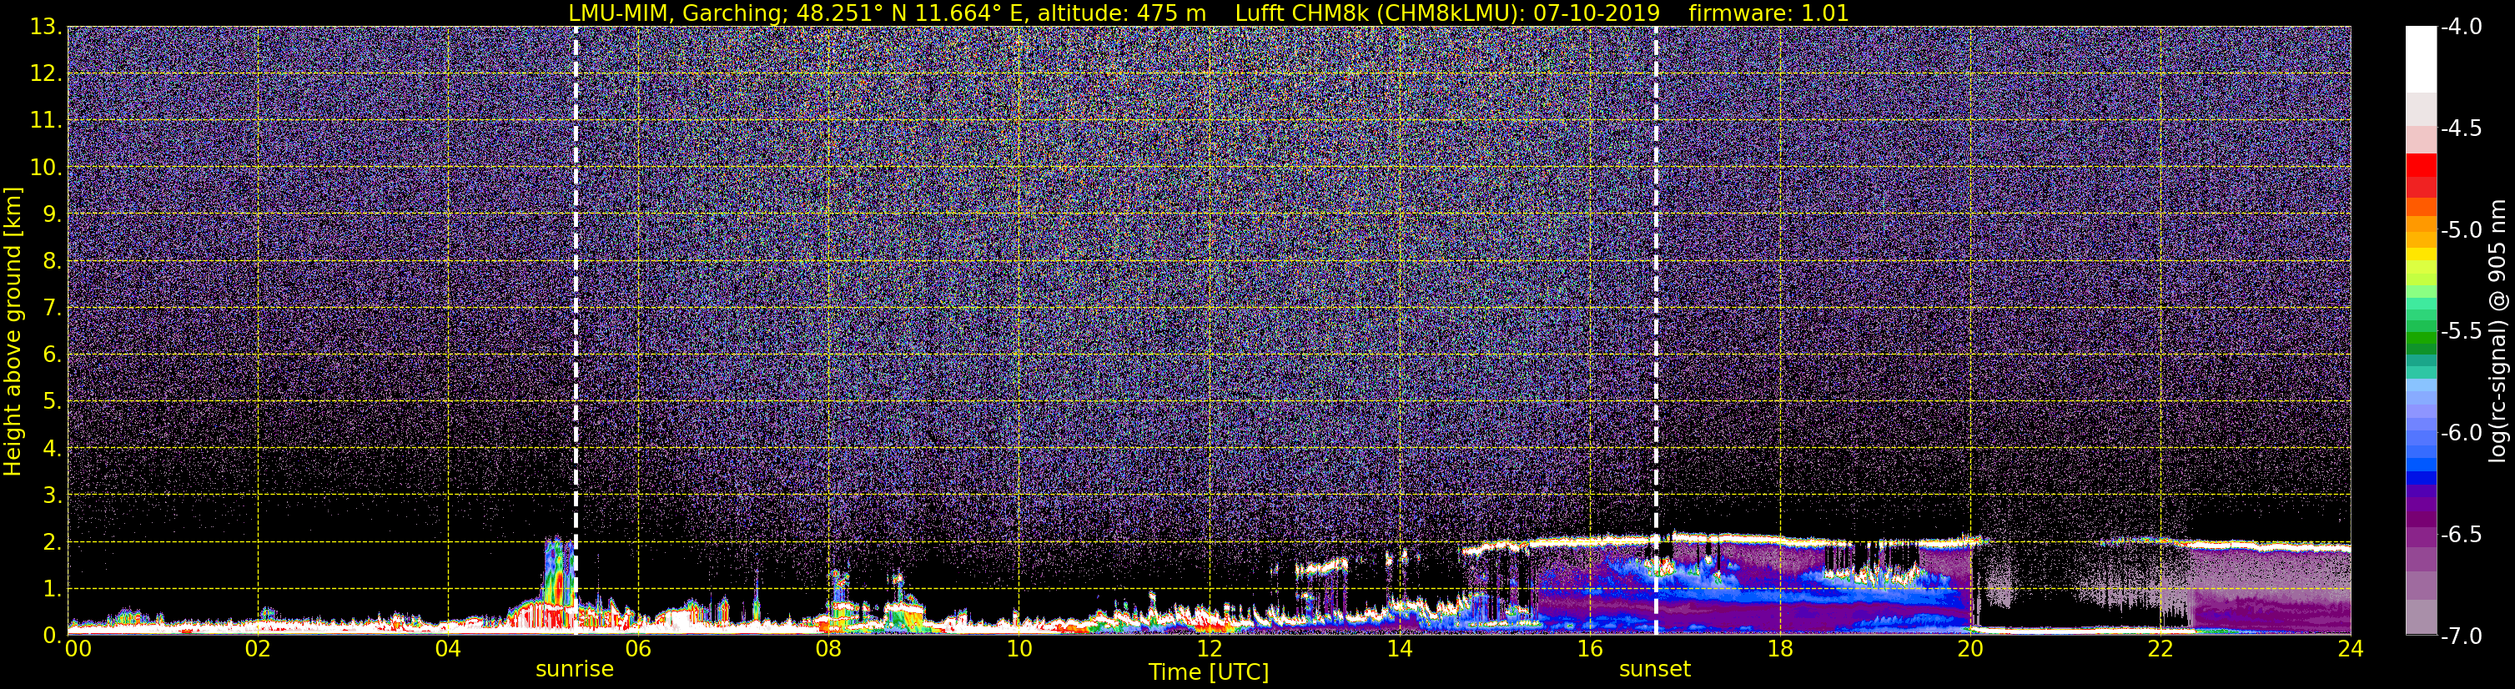The width and height of the screenshot is (2515, 689).
Task: Click the bright blue band of the colorbar
Action: 2422,466
